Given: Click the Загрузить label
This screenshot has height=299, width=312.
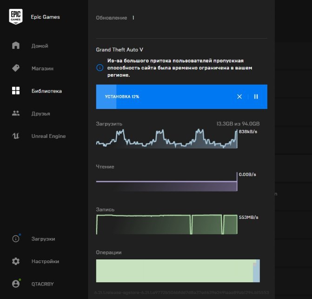Looking at the screenshot, I should coord(109,124).
